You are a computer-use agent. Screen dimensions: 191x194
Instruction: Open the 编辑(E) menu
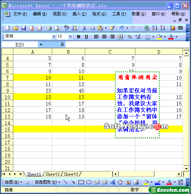[x=40, y=14]
